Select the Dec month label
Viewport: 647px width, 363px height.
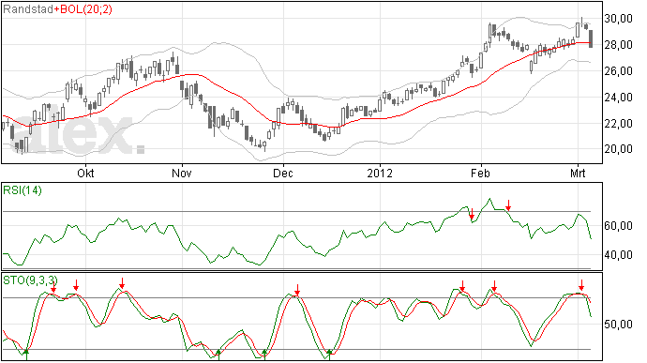click(283, 173)
